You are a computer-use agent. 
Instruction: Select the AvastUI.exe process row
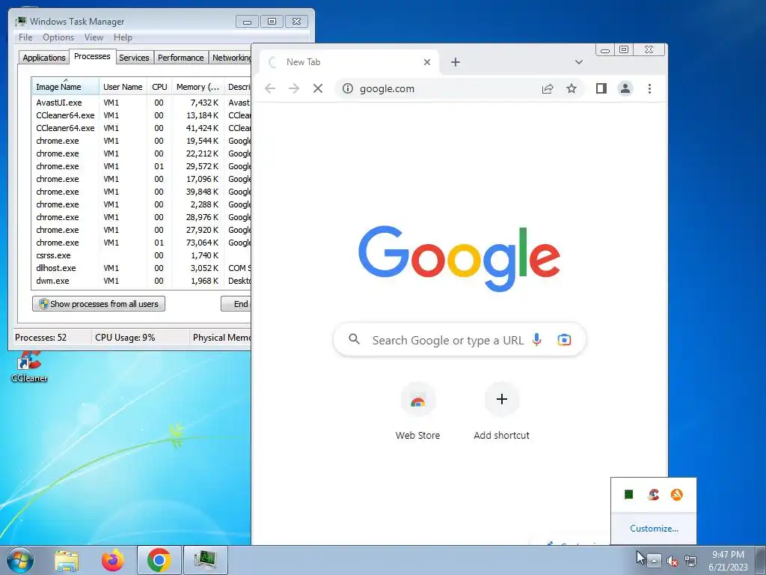pos(141,103)
